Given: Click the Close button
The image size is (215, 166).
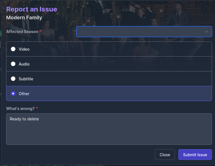Looking at the screenshot, I should click(x=165, y=155).
